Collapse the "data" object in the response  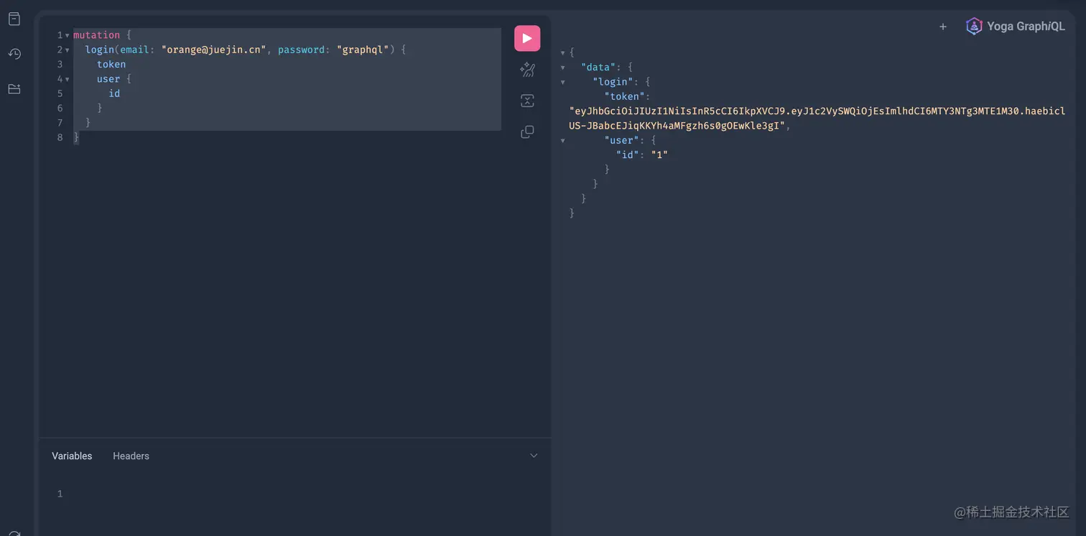[563, 67]
